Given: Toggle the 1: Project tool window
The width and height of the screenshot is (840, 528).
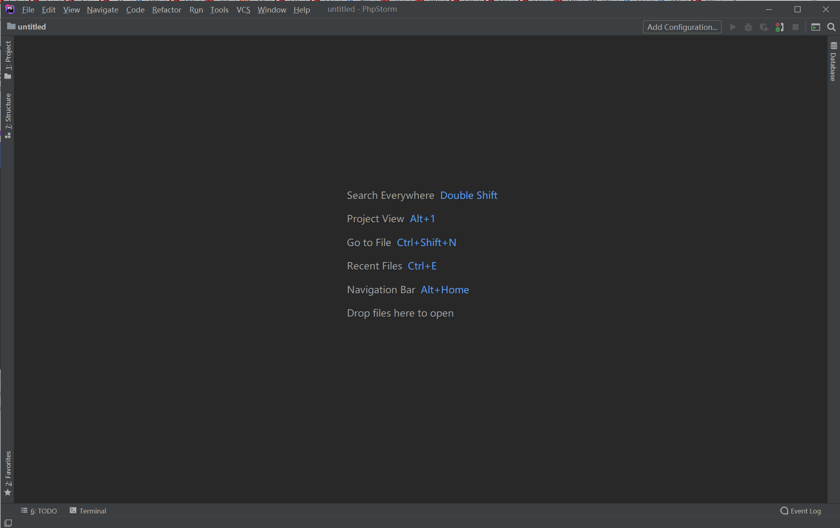Looking at the screenshot, I should pos(8,59).
